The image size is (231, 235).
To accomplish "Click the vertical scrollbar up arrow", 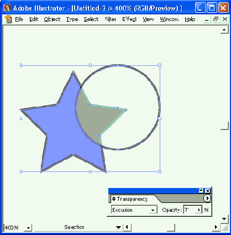I will [x=224, y=30].
